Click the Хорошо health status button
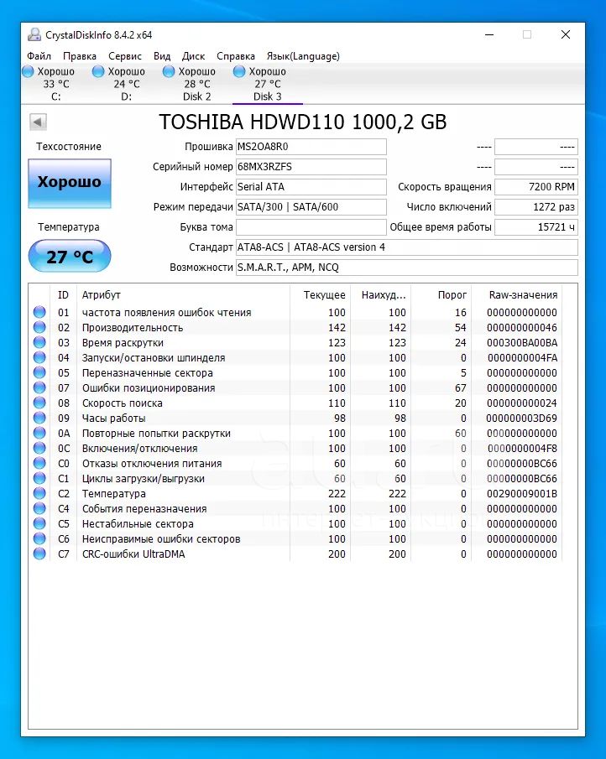This screenshot has height=759, width=606. click(x=70, y=184)
